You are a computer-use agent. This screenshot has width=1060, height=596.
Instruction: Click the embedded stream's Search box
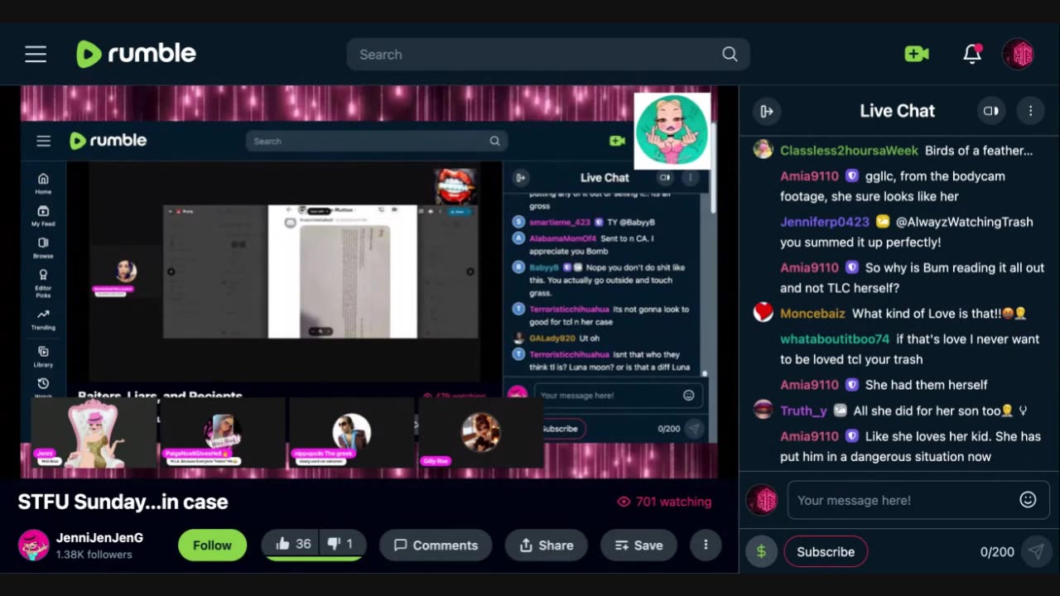[377, 141]
